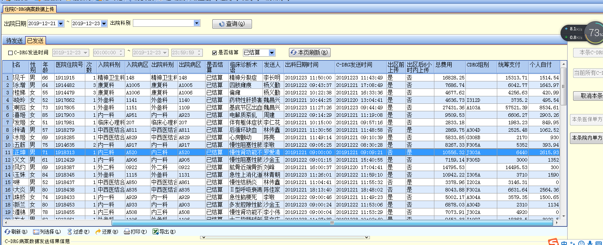Click the horizontal scrollbar thumb under the table
The image size is (603, 245).
[332, 223]
